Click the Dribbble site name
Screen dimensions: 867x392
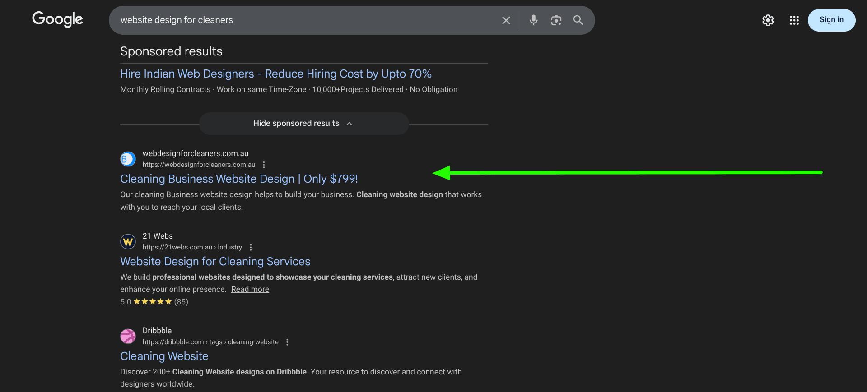coord(157,331)
